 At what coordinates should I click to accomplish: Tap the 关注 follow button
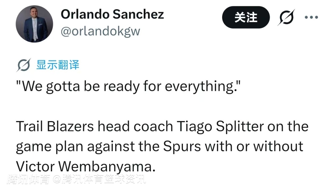tap(246, 17)
